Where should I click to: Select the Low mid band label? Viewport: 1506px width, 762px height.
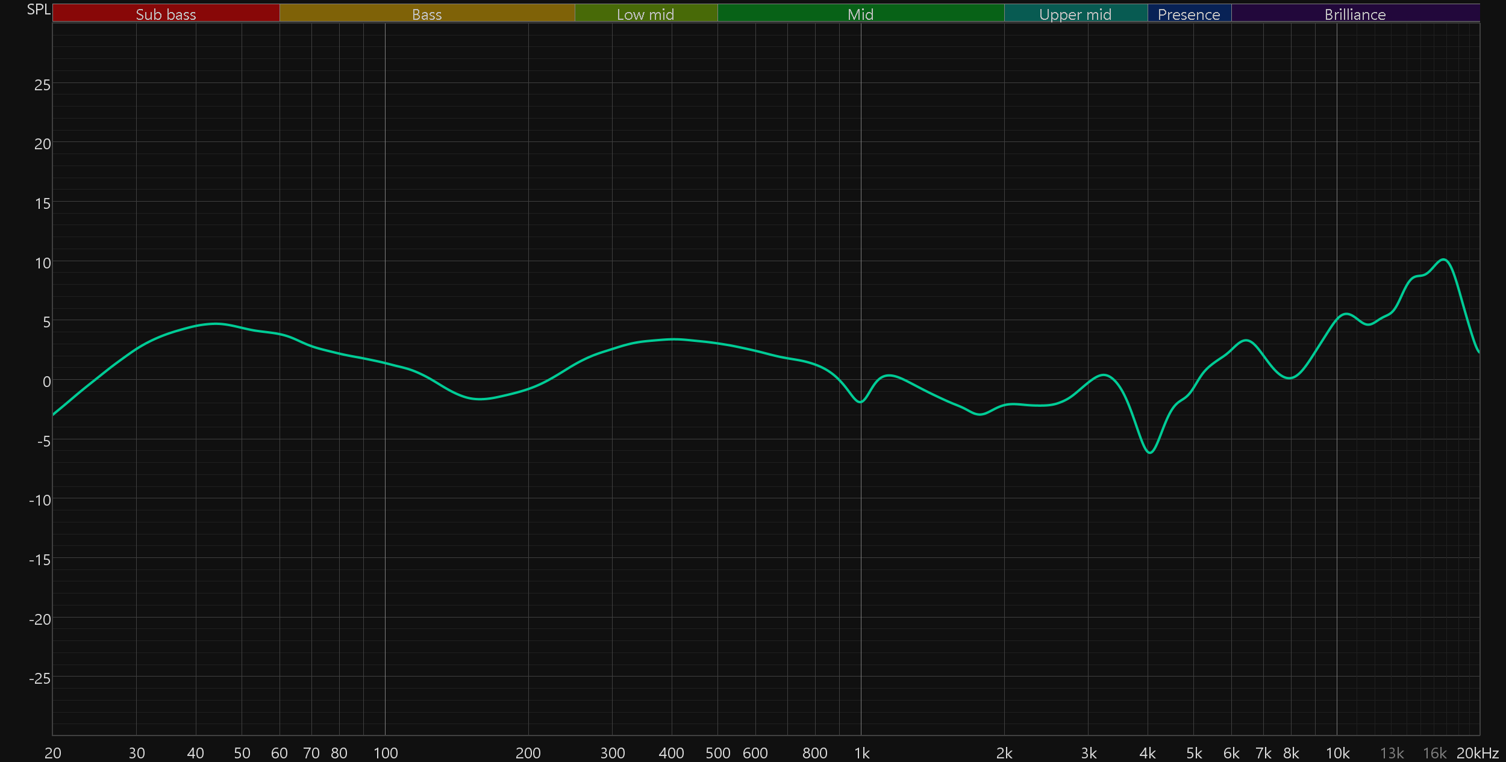click(645, 14)
